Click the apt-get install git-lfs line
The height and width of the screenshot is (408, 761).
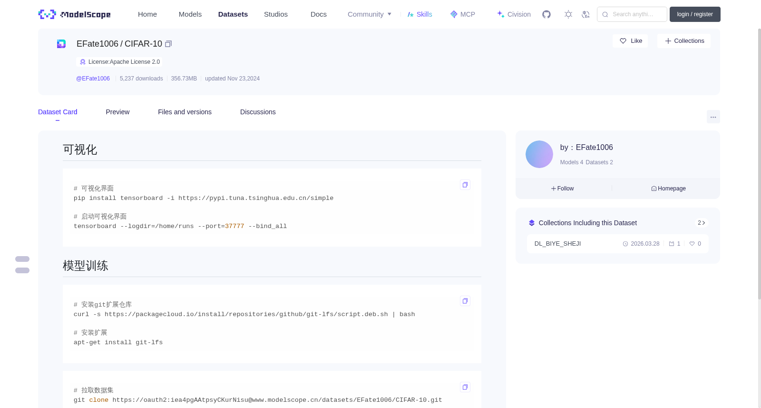click(x=118, y=342)
